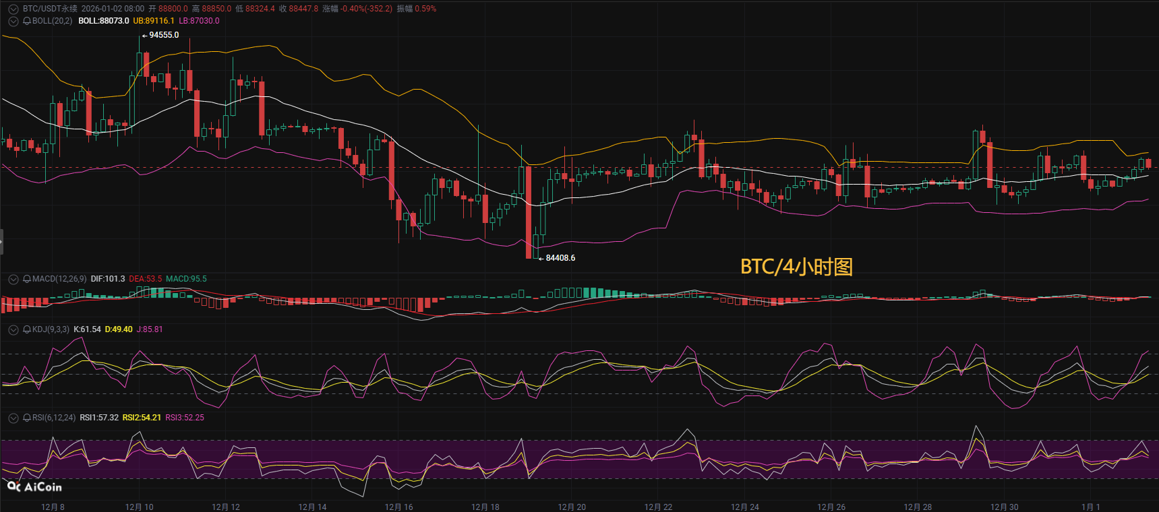Collapse the BTC/USDT main chart legend
The width and height of the screenshot is (1159, 512).
(13, 9)
